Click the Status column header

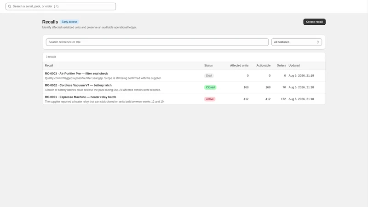[208, 65]
